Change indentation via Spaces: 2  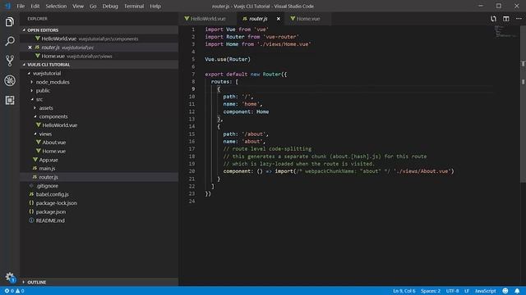click(431, 291)
